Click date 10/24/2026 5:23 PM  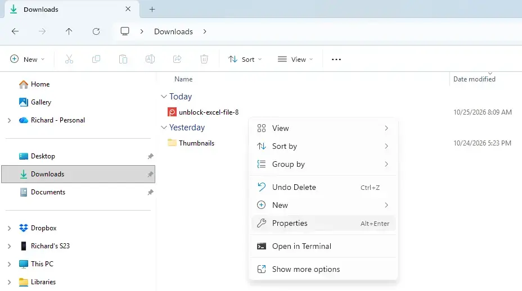482,143
